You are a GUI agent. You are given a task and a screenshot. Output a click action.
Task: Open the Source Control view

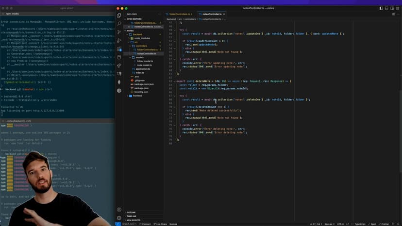tap(119, 32)
